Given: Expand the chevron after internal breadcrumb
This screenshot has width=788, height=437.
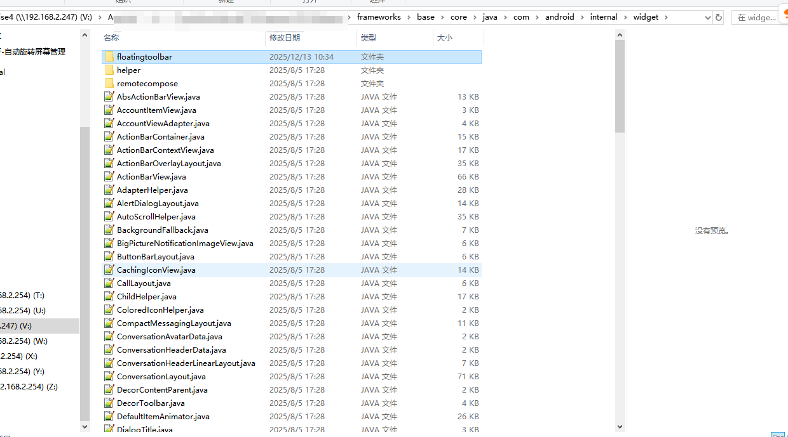Looking at the screenshot, I should tap(626, 17).
